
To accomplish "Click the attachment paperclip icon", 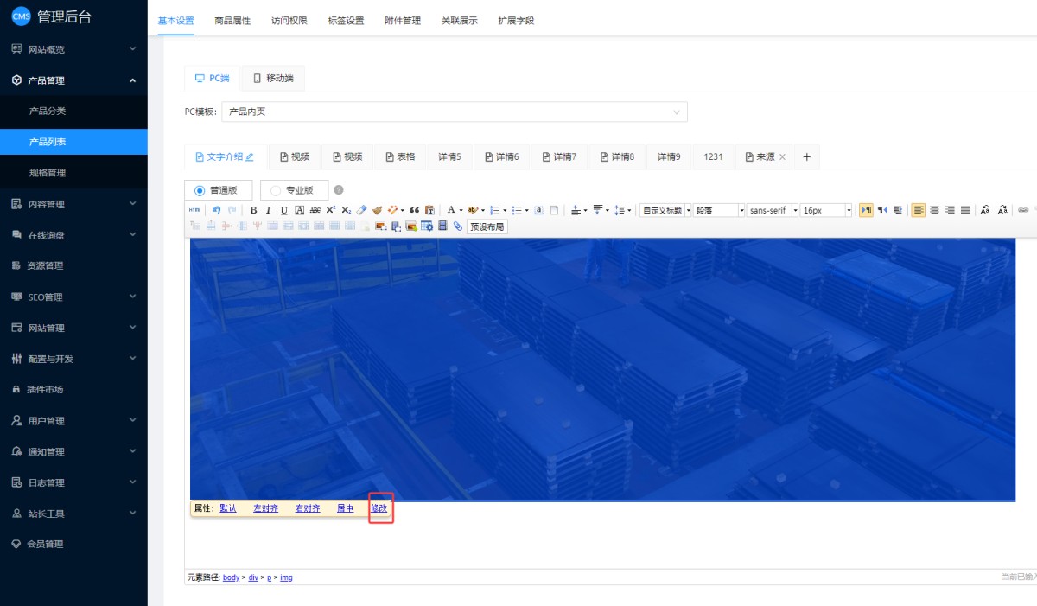I will pyautogui.click(x=457, y=226).
